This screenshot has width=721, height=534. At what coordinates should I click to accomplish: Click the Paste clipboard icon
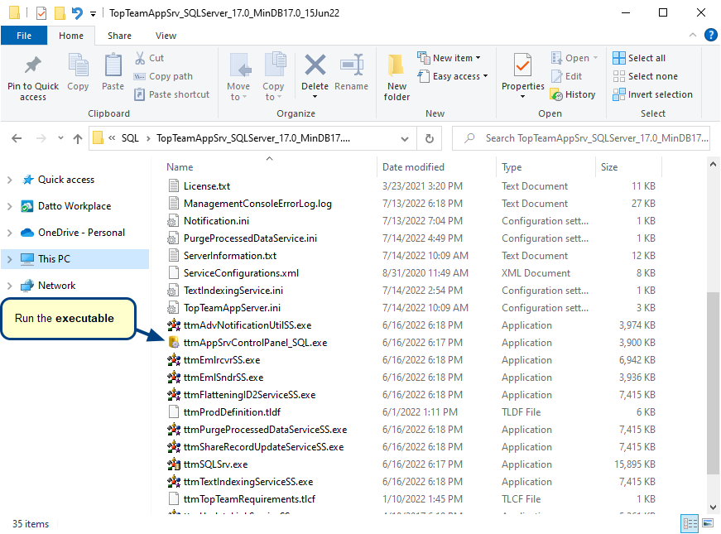[113, 65]
